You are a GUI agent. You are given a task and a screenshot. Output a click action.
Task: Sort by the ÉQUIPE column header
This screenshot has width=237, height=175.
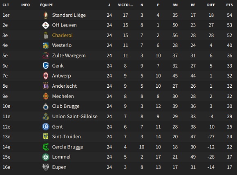pyautogui.click(x=47, y=5)
